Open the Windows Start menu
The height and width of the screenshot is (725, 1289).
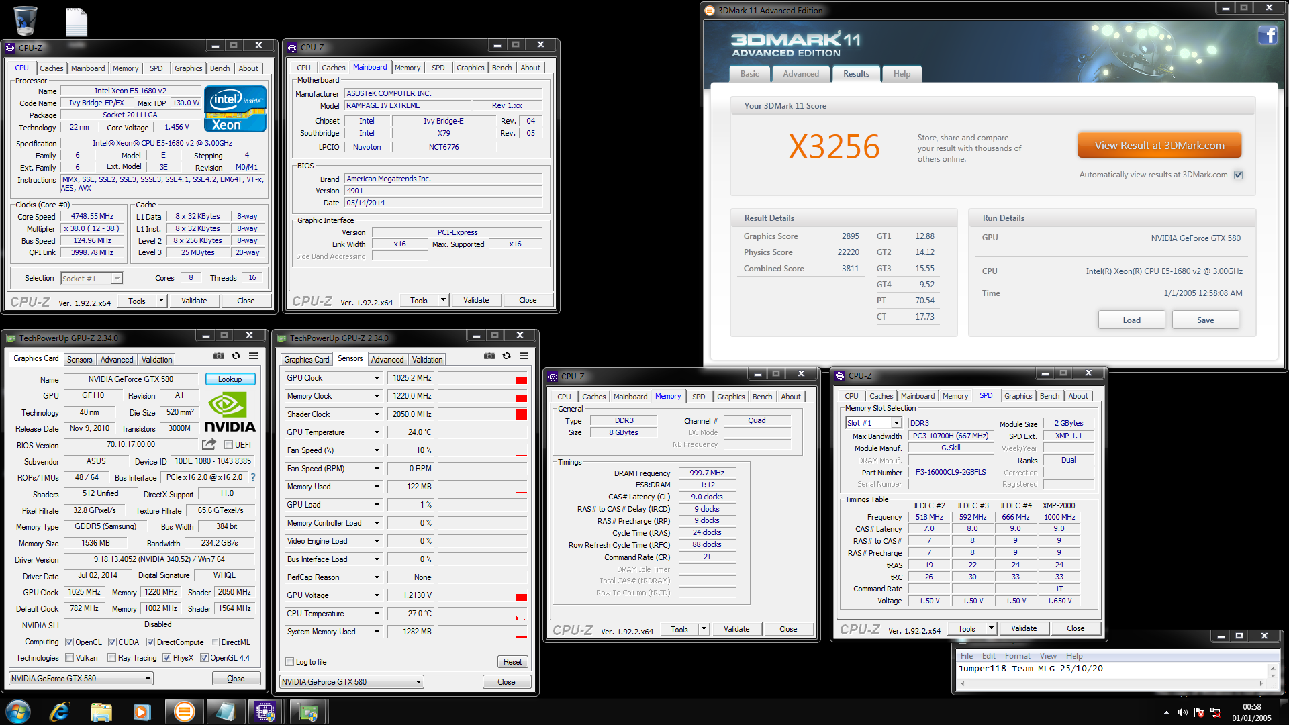coord(18,712)
